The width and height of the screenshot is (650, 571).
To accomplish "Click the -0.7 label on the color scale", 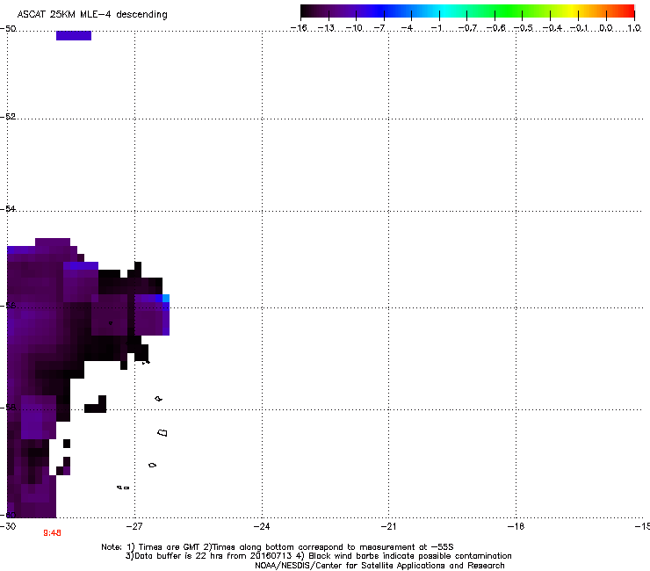I will (x=467, y=28).
